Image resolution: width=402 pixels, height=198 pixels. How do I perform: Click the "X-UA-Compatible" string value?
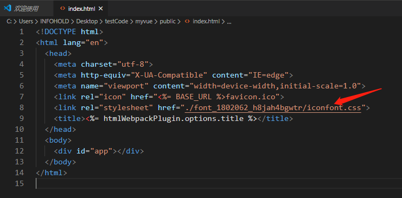[x=169, y=75]
